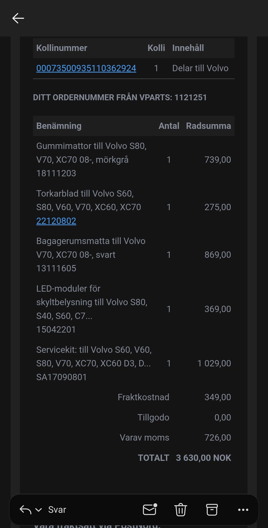
Task: Tap the Benämning column header
Action: coord(59,126)
